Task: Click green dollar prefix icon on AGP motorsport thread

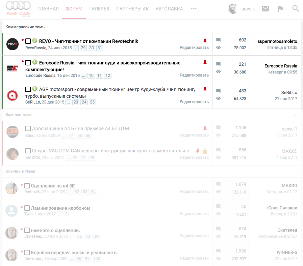Action: [35, 89]
